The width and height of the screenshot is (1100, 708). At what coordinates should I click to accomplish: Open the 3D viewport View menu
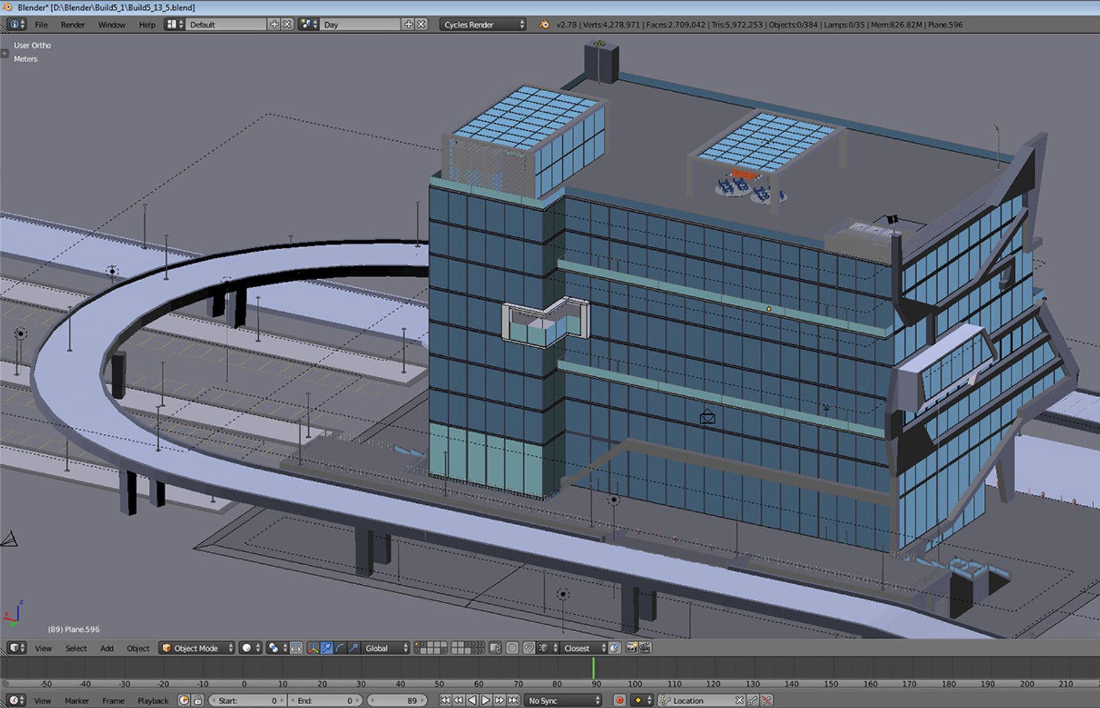pyautogui.click(x=43, y=648)
